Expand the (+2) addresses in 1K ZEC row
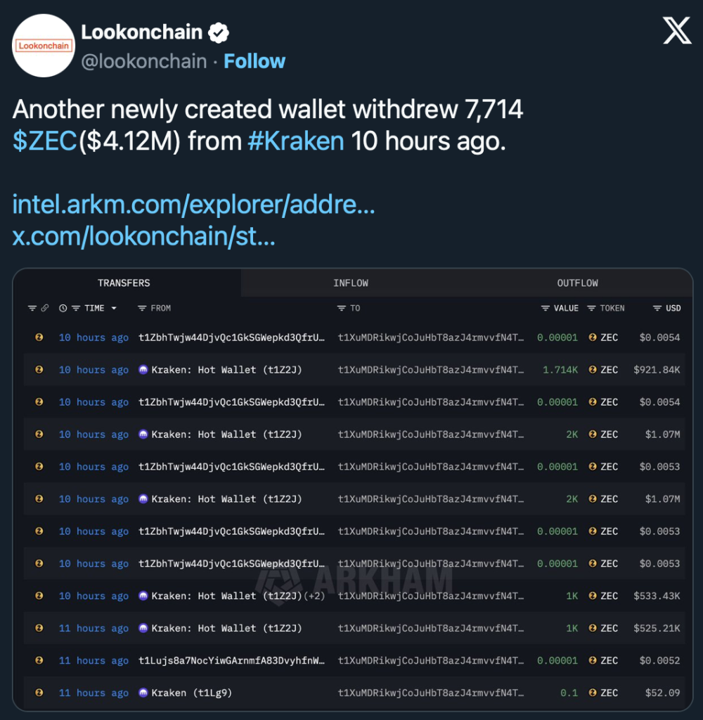 [x=314, y=596]
